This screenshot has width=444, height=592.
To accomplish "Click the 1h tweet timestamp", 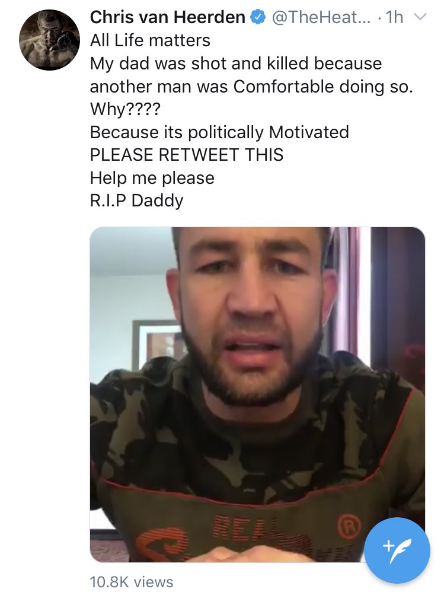I will 395,17.
